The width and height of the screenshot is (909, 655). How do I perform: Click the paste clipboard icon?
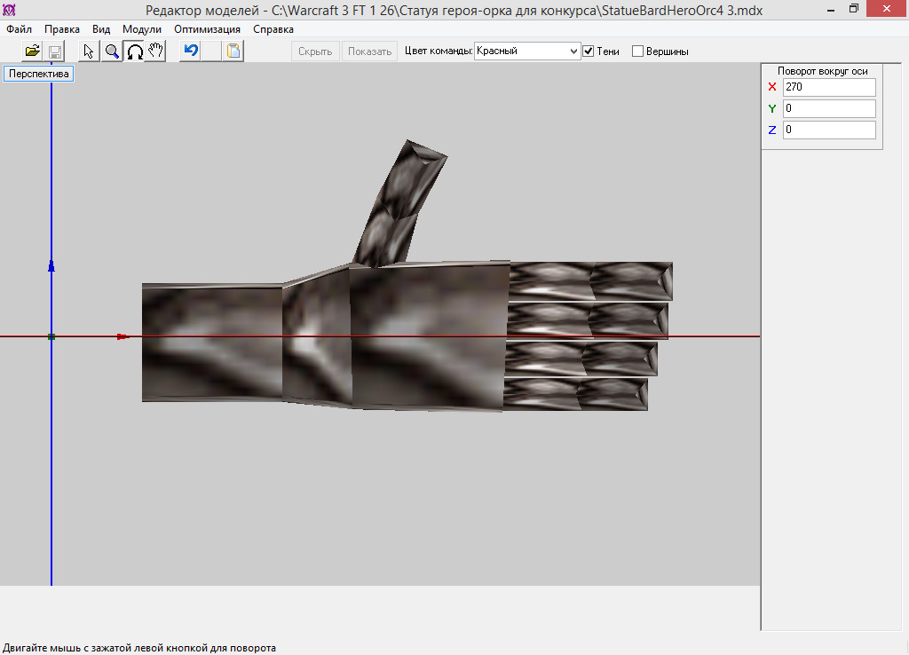(233, 51)
